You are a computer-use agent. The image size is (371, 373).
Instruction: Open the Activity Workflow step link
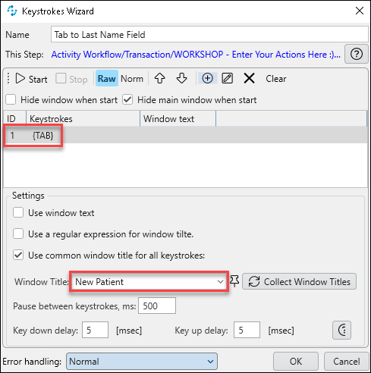[x=196, y=55]
